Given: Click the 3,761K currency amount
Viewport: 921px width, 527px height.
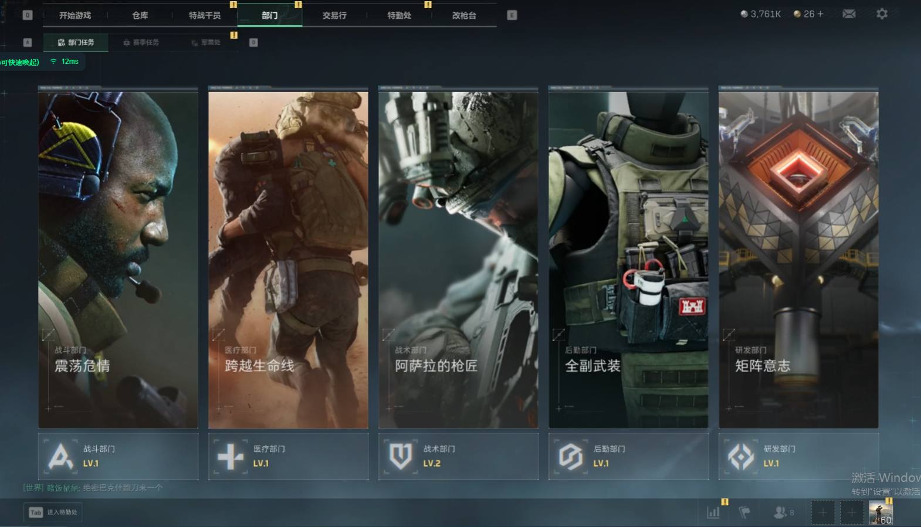Looking at the screenshot, I should tap(766, 14).
